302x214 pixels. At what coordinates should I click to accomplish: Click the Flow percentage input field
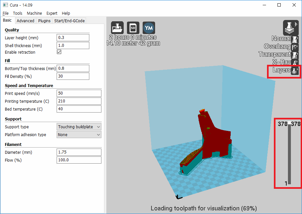click(x=79, y=160)
